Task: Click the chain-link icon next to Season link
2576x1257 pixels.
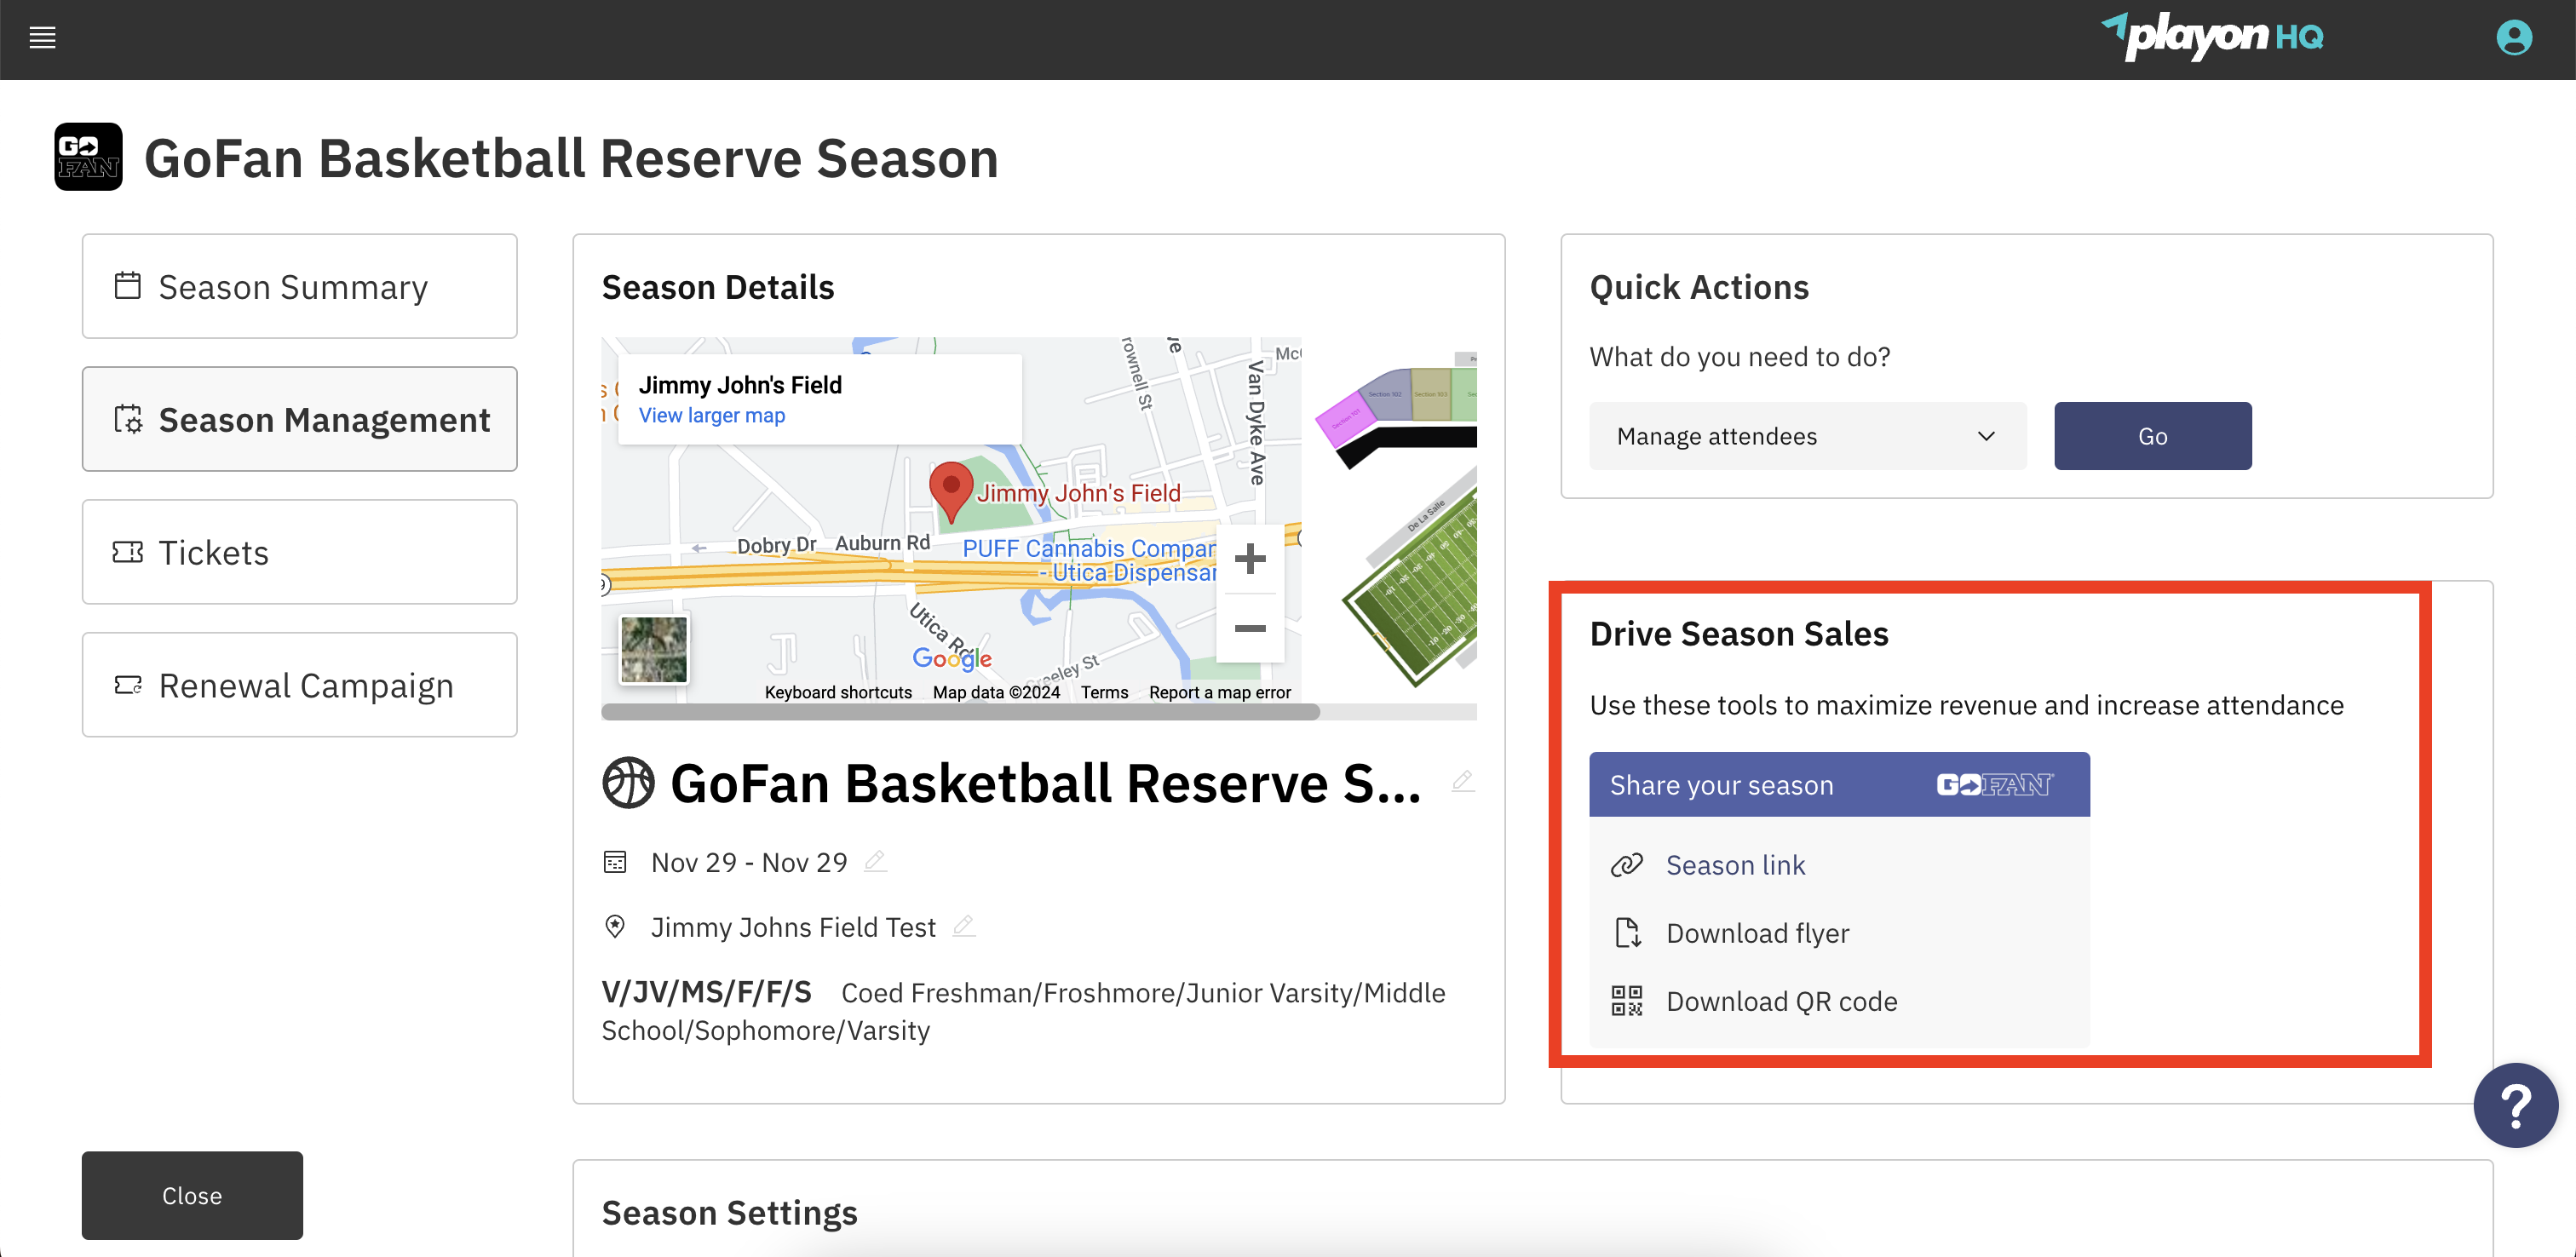Action: [1627, 864]
